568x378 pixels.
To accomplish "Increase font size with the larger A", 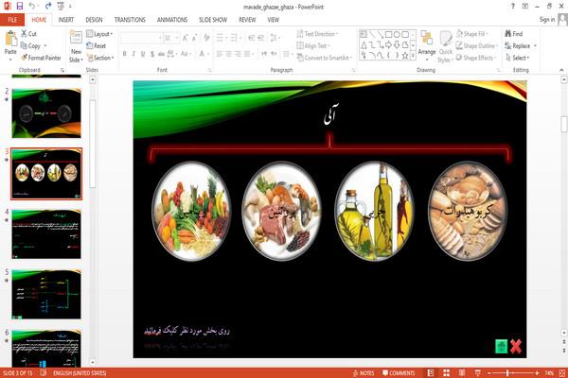I will click(x=186, y=38).
